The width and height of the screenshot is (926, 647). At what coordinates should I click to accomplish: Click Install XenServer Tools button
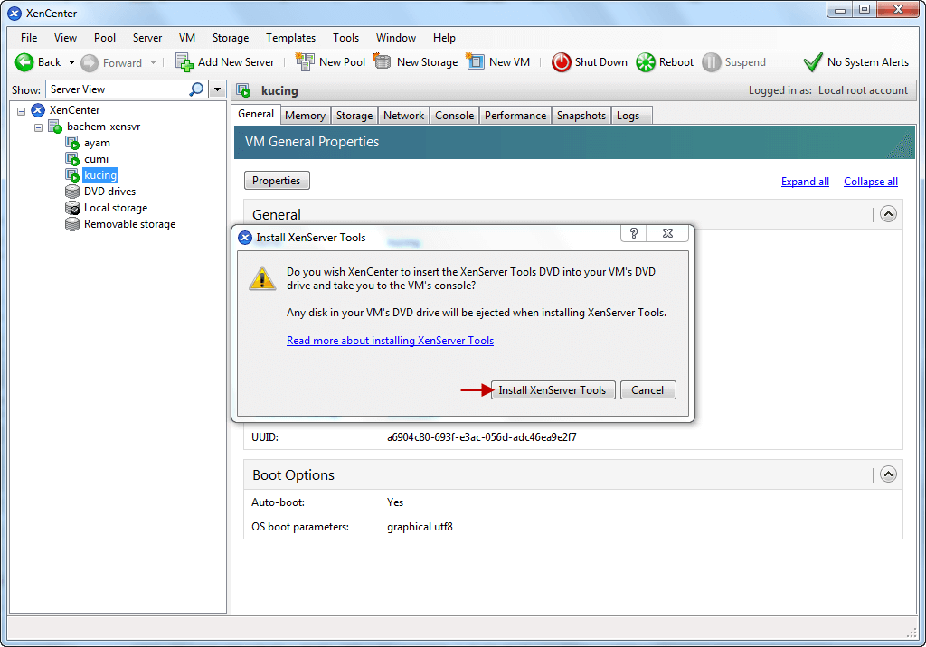tap(553, 390)
